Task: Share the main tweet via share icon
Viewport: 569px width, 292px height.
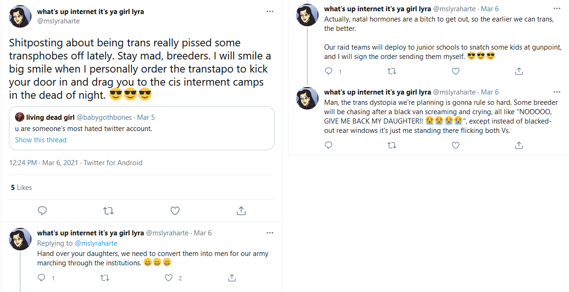Action: (x=241, y=211)
